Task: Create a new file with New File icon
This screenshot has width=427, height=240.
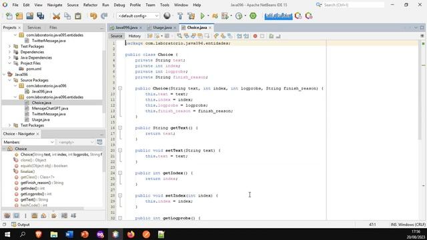Action: (x=9, y=16)
